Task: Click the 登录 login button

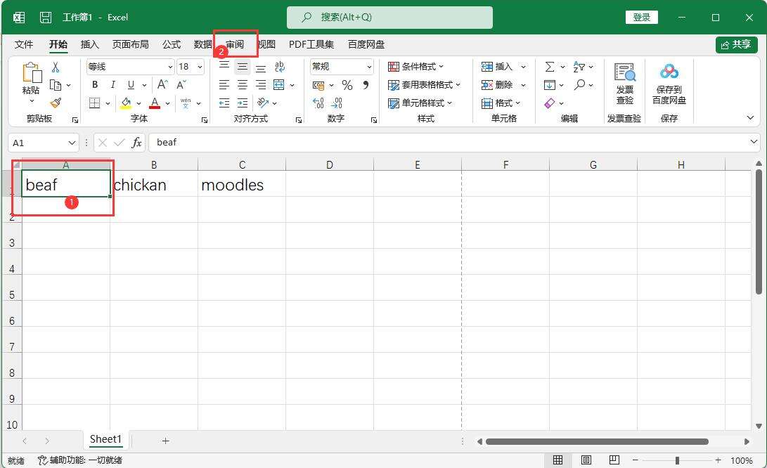Action: pyautogui.click(x=641, y=18)
